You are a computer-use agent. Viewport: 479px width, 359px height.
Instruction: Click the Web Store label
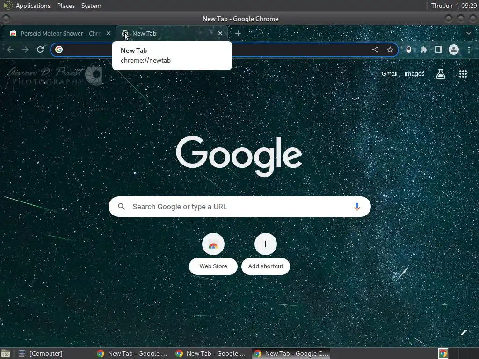pyautogui.click(x=213, y=266)
